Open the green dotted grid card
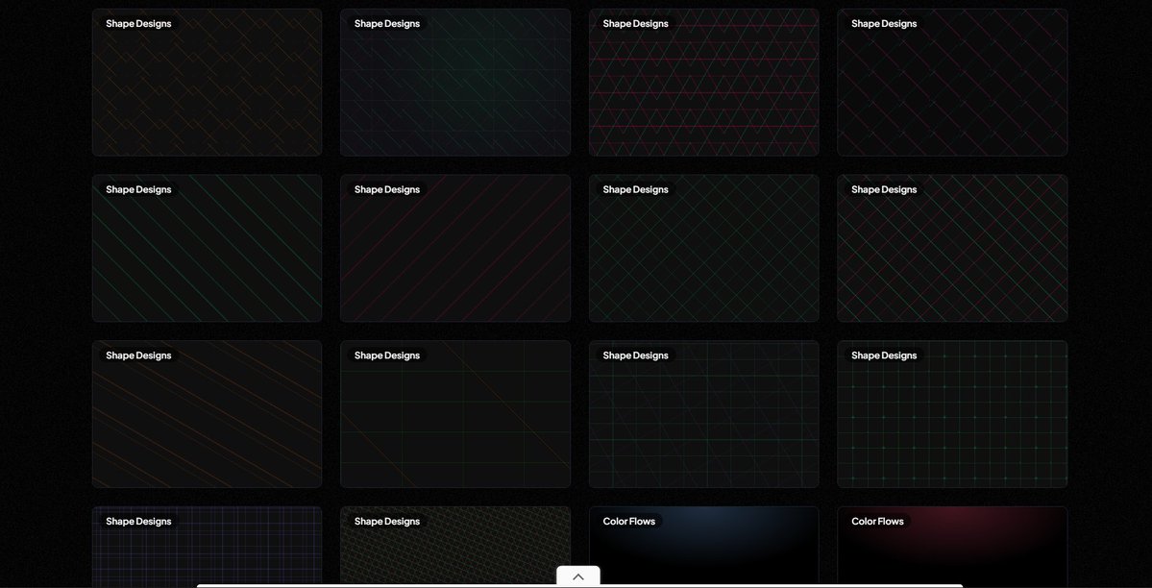Screen dimensions: 1152x588 pos(952,414)
